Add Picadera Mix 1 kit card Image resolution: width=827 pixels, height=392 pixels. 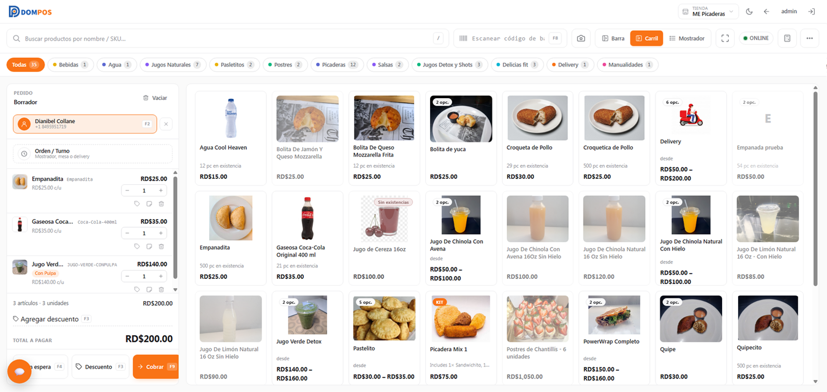tap(461, 338)
